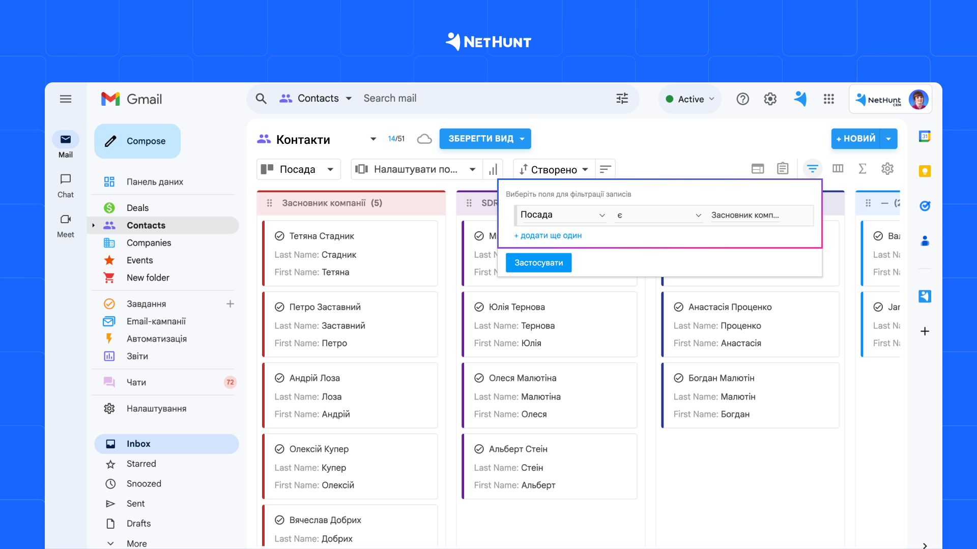Open the Звіти reports icon

[x=109, y=356]
